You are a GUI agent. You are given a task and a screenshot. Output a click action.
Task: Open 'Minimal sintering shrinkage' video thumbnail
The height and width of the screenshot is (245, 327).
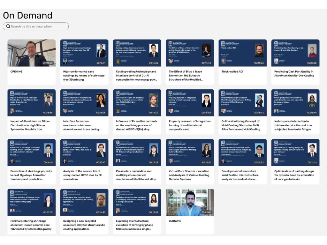pos(31,202)
